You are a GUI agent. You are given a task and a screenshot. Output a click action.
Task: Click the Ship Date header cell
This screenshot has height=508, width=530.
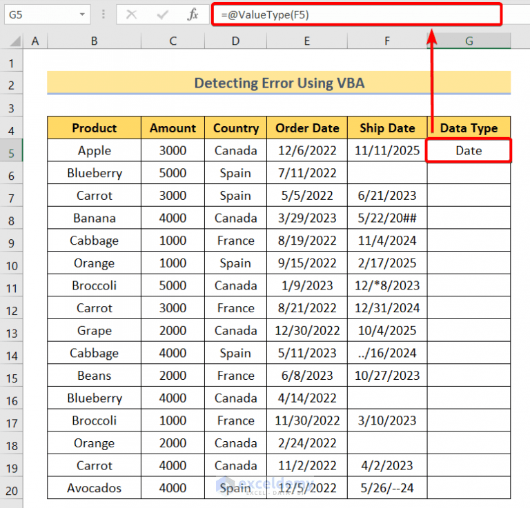click(387, 128)
